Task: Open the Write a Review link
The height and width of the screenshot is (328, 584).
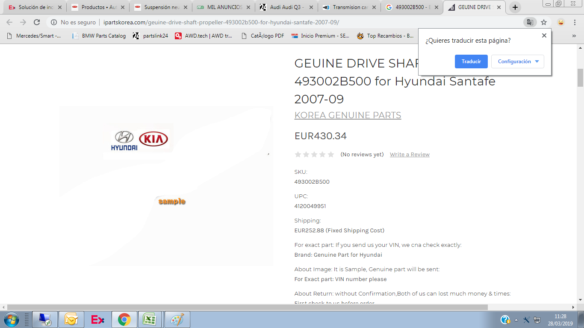Action: 410,155
